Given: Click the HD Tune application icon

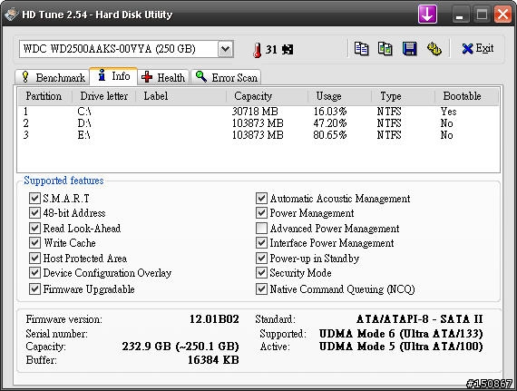Looking at the screenshot, I should pyautogui.click(x=11, y=15).
